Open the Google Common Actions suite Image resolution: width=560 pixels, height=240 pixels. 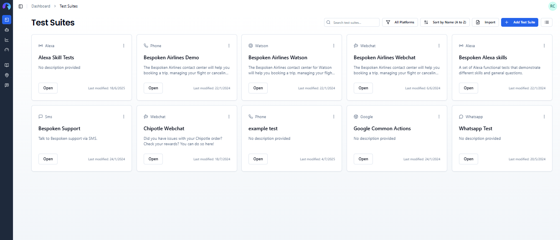point(363,159)
